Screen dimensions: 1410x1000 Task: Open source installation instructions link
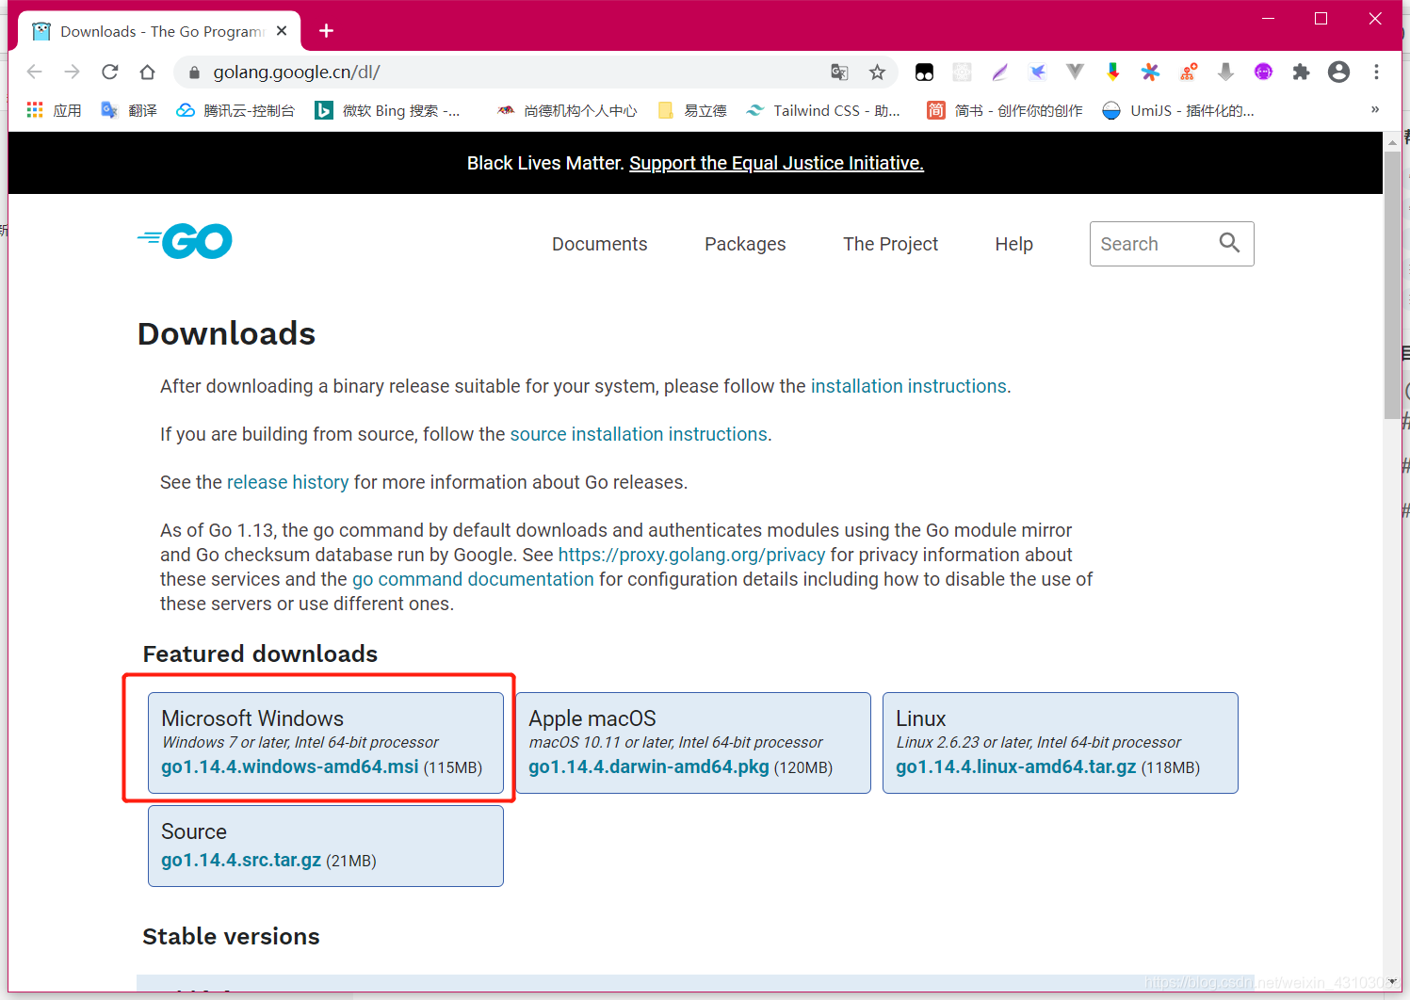click(x=639, y=434)
